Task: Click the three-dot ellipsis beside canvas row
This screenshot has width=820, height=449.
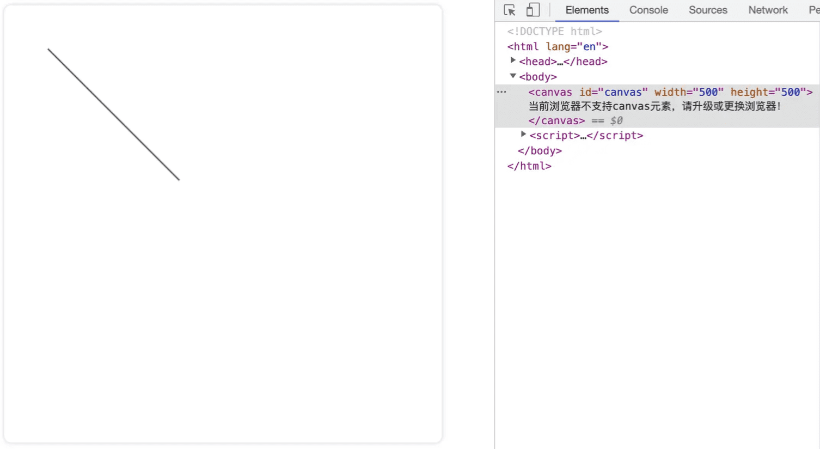Action: (x=501, y=92)
